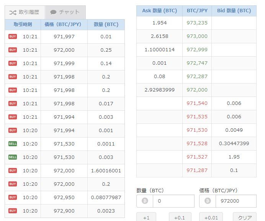Viewport: 265px width, 221px height.
Task: Click the SELL badge for 0.0011 trade
Action: (x=13, y=144)
